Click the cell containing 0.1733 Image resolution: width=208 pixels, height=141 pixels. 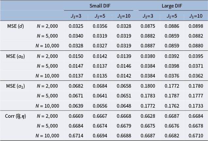(195, 106)
